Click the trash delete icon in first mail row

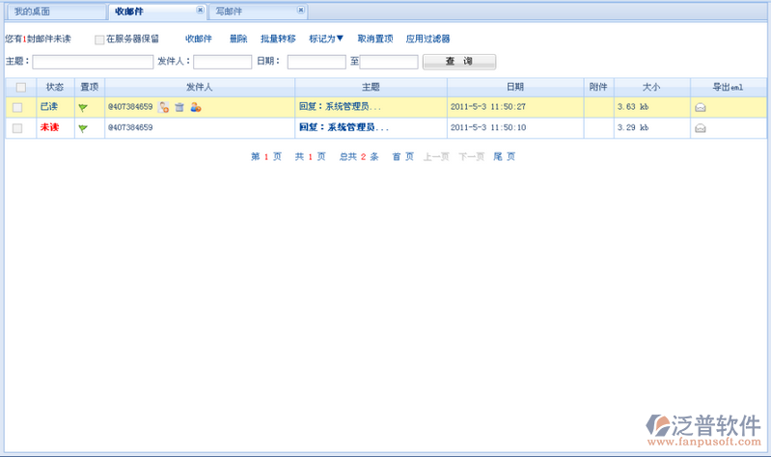[179, 107]
